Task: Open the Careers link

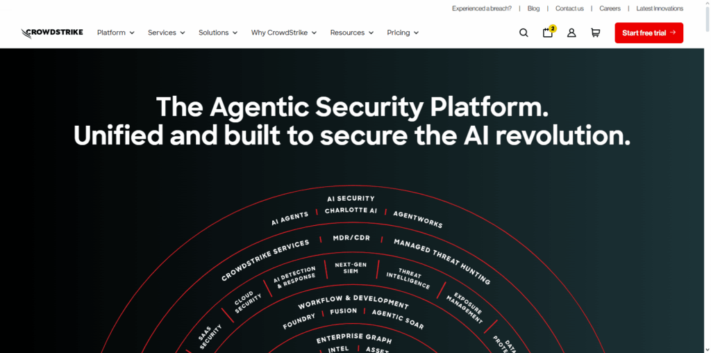Action: tap(610, 8)
